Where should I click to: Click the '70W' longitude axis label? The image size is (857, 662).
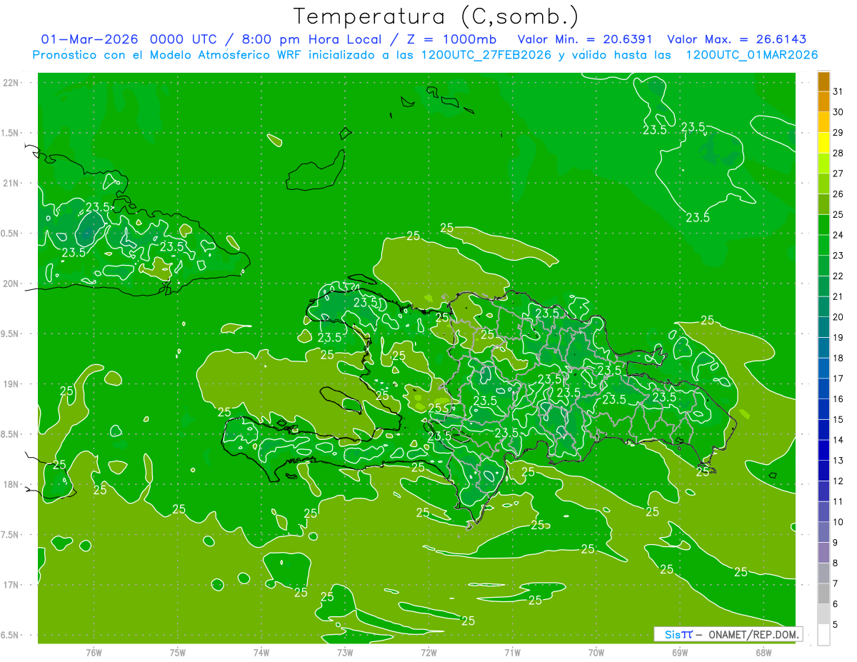(596, 653)
